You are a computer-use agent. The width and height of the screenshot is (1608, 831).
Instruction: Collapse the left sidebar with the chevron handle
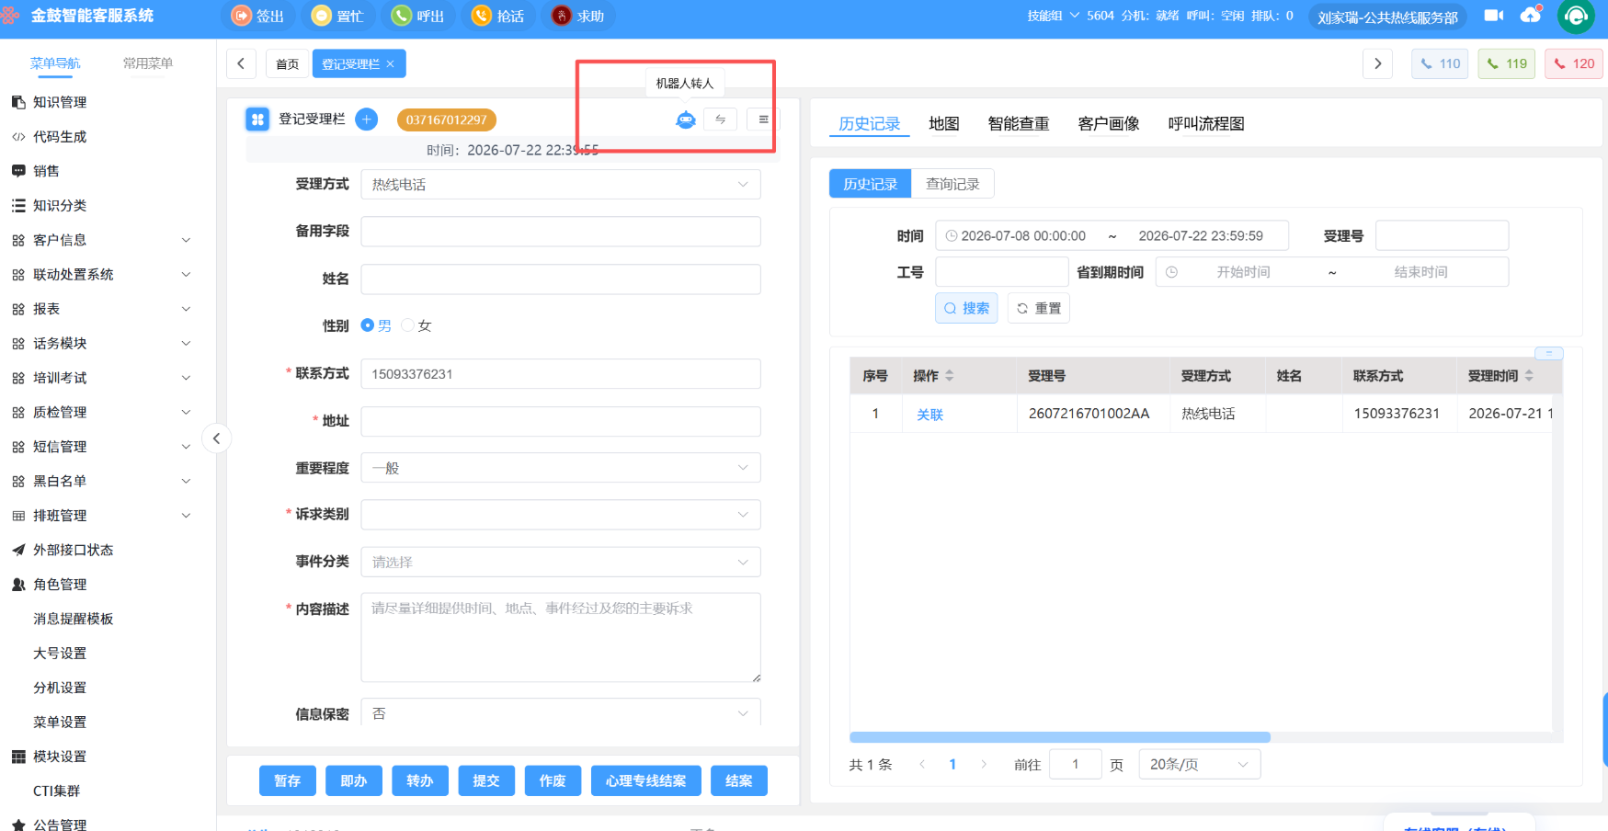(216, 438)
